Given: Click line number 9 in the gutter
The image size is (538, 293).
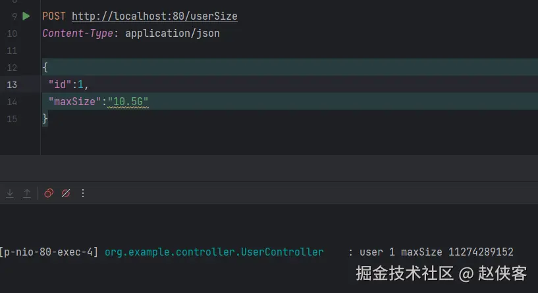Looking at the screenshot, I should coord(14,16).
